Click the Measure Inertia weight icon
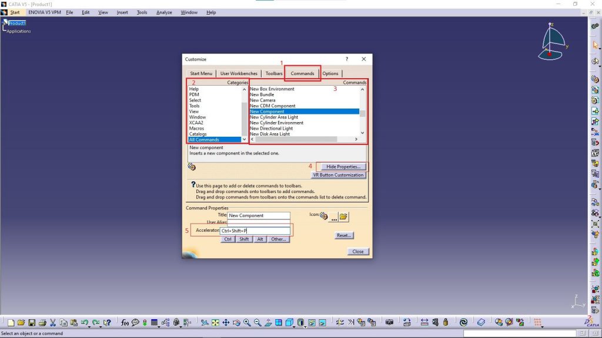602x338 pixels. click(x=446, y=323)
